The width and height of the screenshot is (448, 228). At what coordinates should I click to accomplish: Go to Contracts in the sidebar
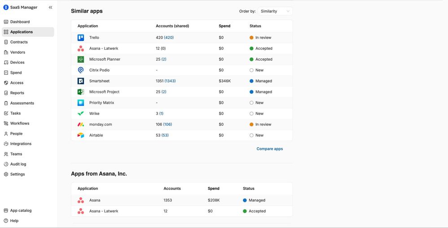19,42
